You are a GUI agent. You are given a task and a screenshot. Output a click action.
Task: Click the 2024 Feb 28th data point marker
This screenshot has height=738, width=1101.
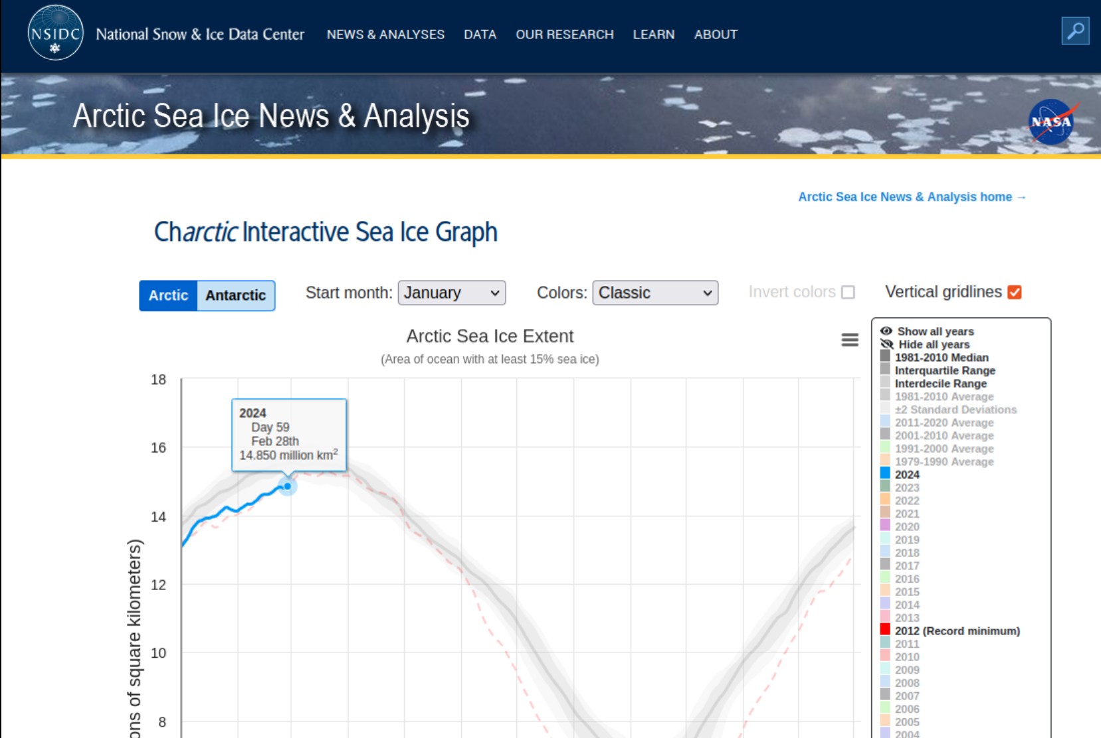[x=287, y=486]
